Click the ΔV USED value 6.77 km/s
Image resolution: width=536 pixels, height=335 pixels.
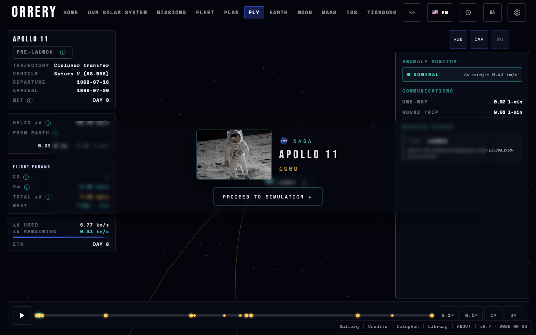(95, 225)
